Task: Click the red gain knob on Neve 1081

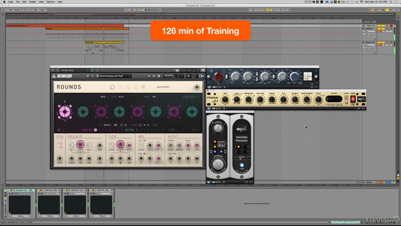Action: click(x=218, y=77)
